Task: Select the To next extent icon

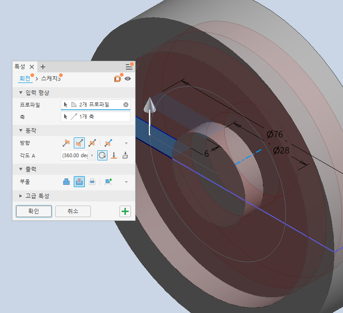Action: [x=125, y=155]
